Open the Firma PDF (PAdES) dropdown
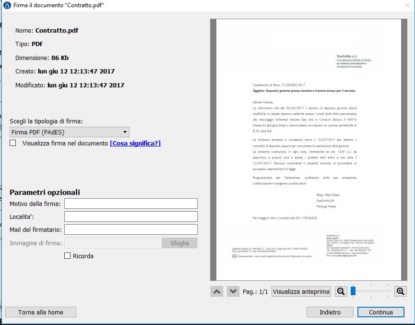The width and height of the screenshot is (415, 325). coord(70,132)
